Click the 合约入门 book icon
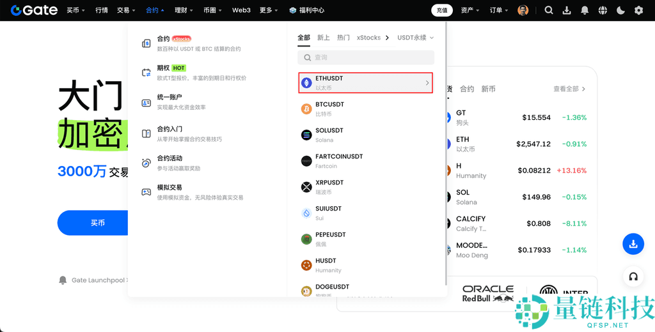The height and width of the screenshot is (332, 655). pyautogui.click(x=146, y=134)
